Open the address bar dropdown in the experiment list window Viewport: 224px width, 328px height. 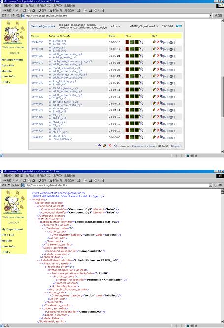coord(210,16)
